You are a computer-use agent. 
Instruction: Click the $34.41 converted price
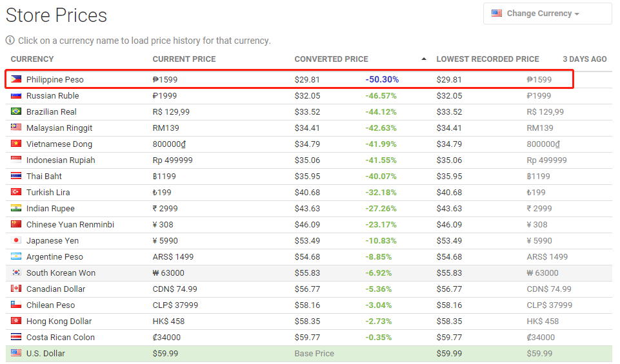(x=307, y=128)
